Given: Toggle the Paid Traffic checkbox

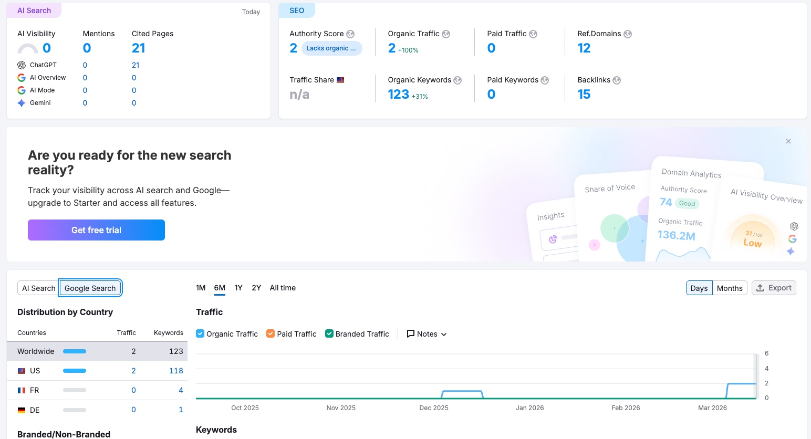Looking at the screenshot, I should (x=271, y=333).
